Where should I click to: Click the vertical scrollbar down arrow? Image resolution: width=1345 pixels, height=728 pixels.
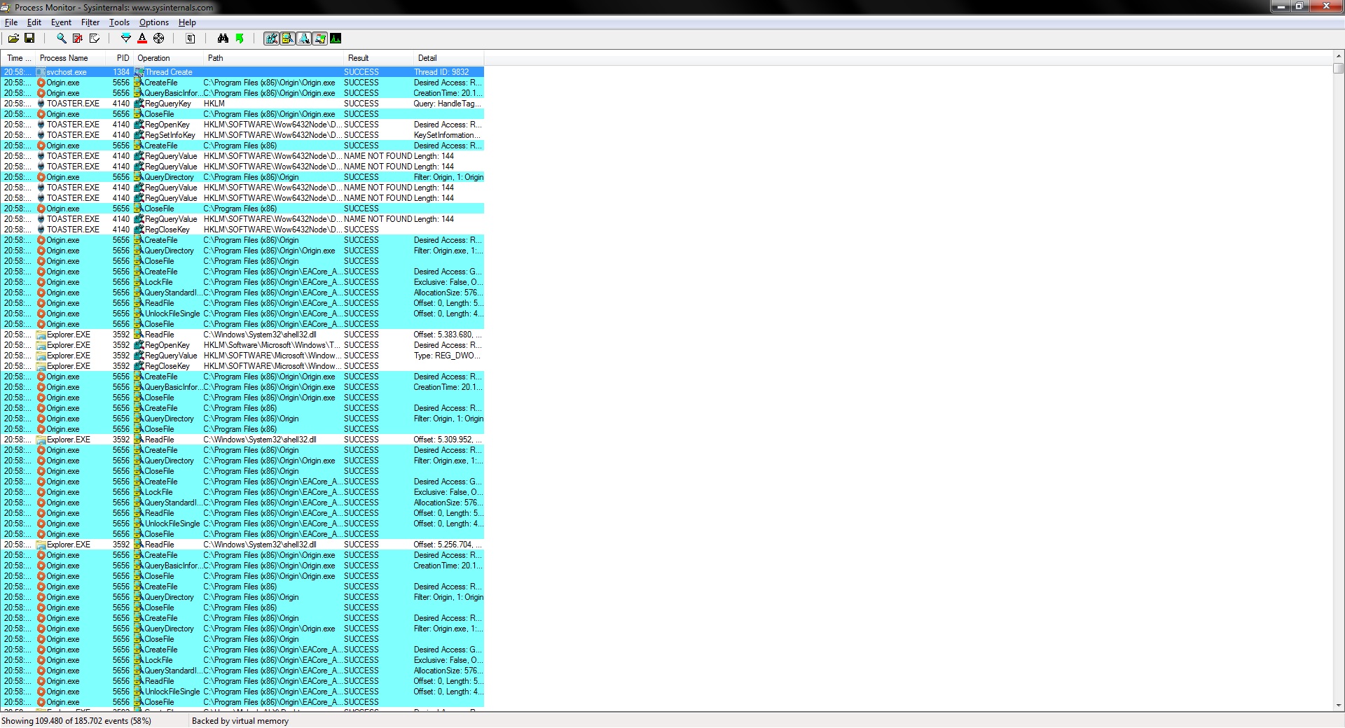coord(1338,706)
